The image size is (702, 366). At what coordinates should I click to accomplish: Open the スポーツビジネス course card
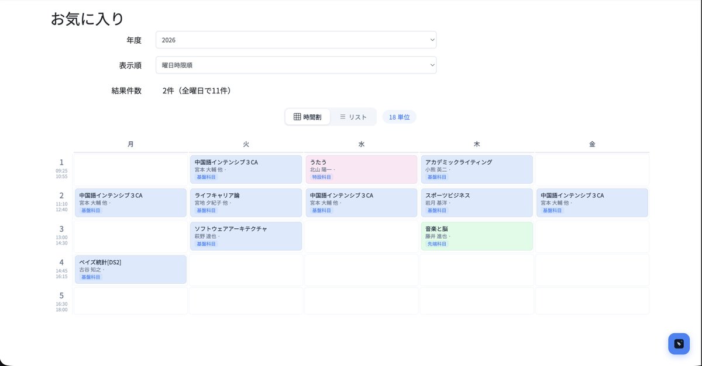pyautogui.click(x=477, y=203)
